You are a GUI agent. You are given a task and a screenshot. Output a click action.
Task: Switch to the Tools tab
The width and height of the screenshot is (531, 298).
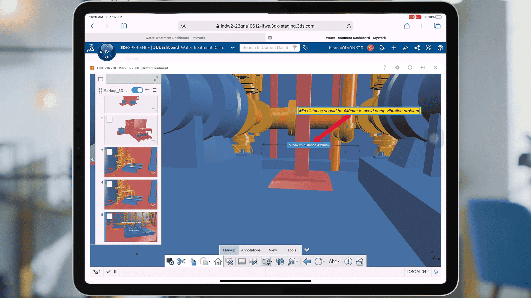(291, 250)
